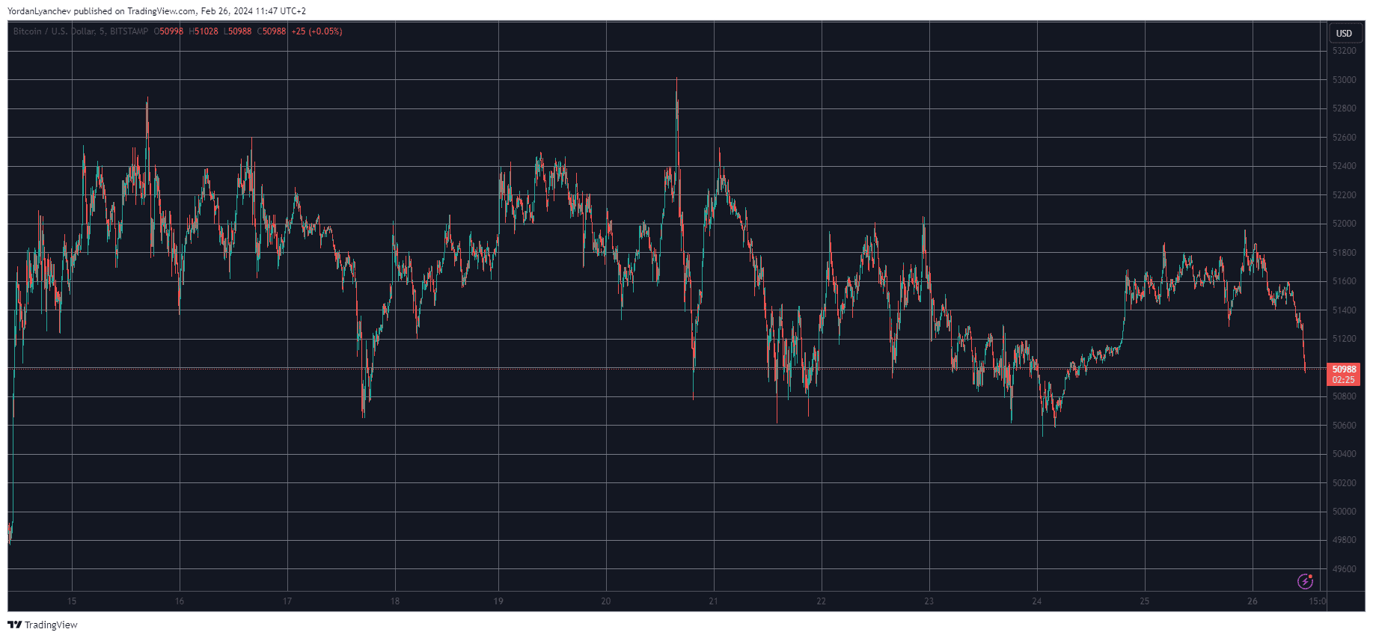Click date label 17 on time axis

coord(287,601)
